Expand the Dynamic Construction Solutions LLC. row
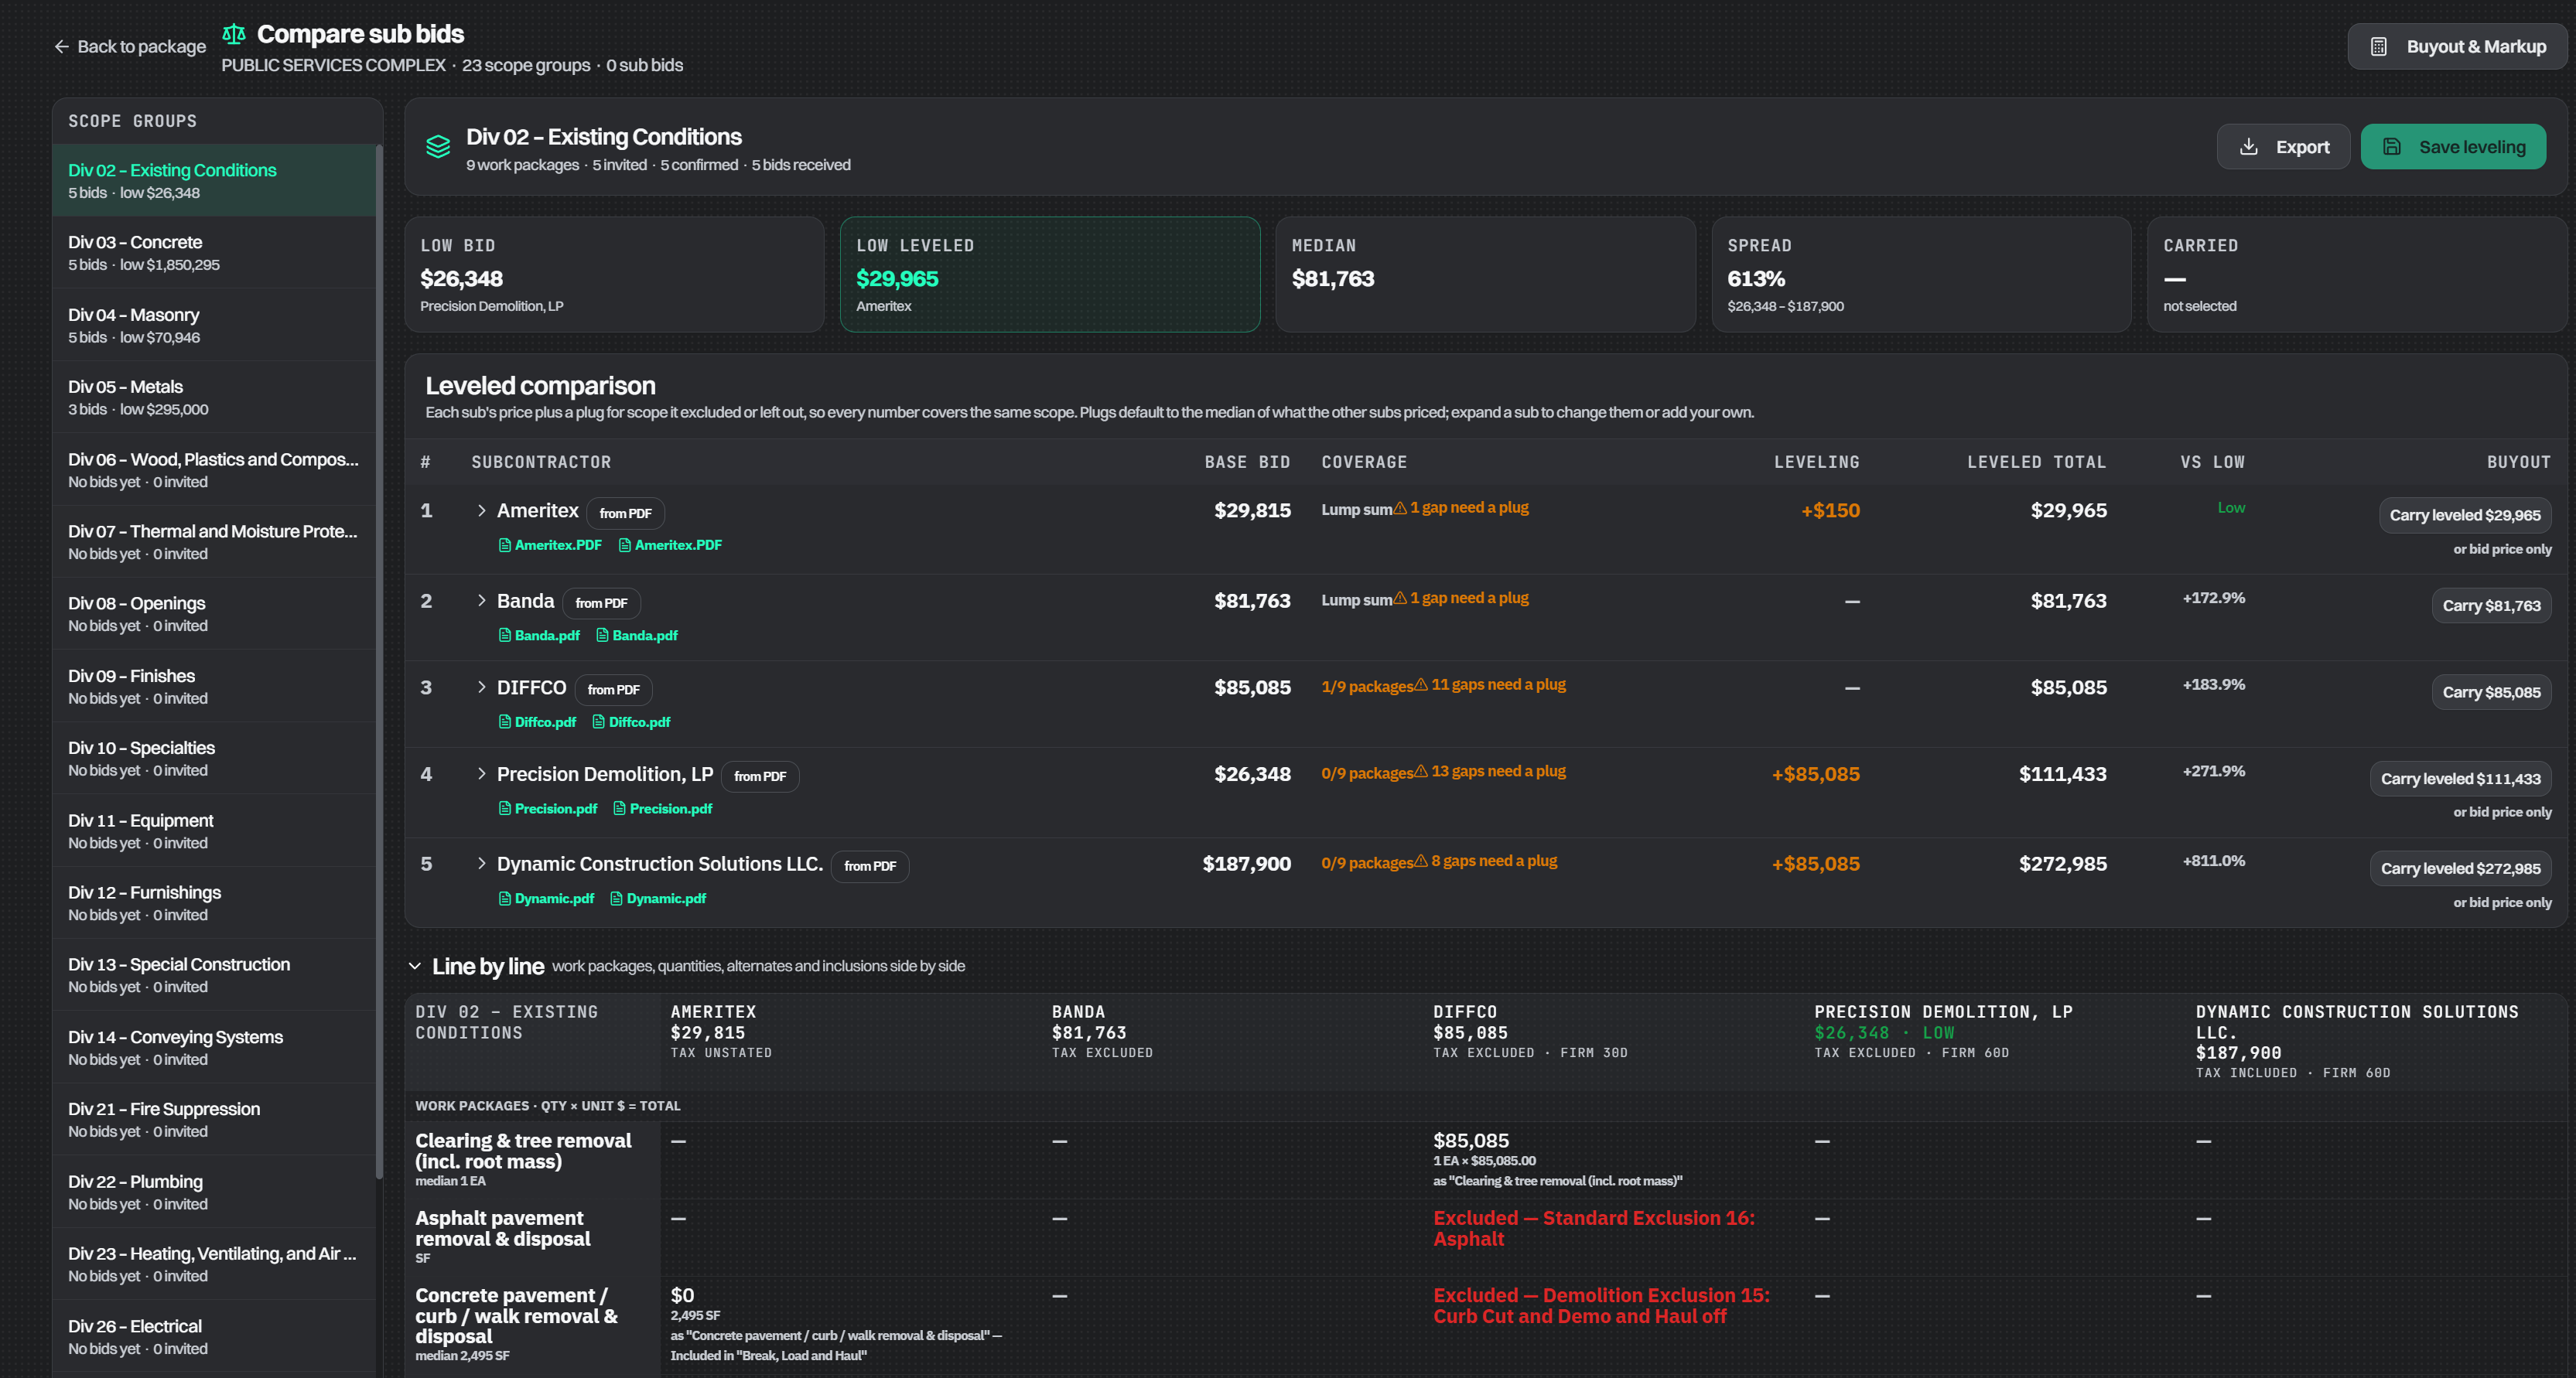The image size is (2576, 1378). 481,865
